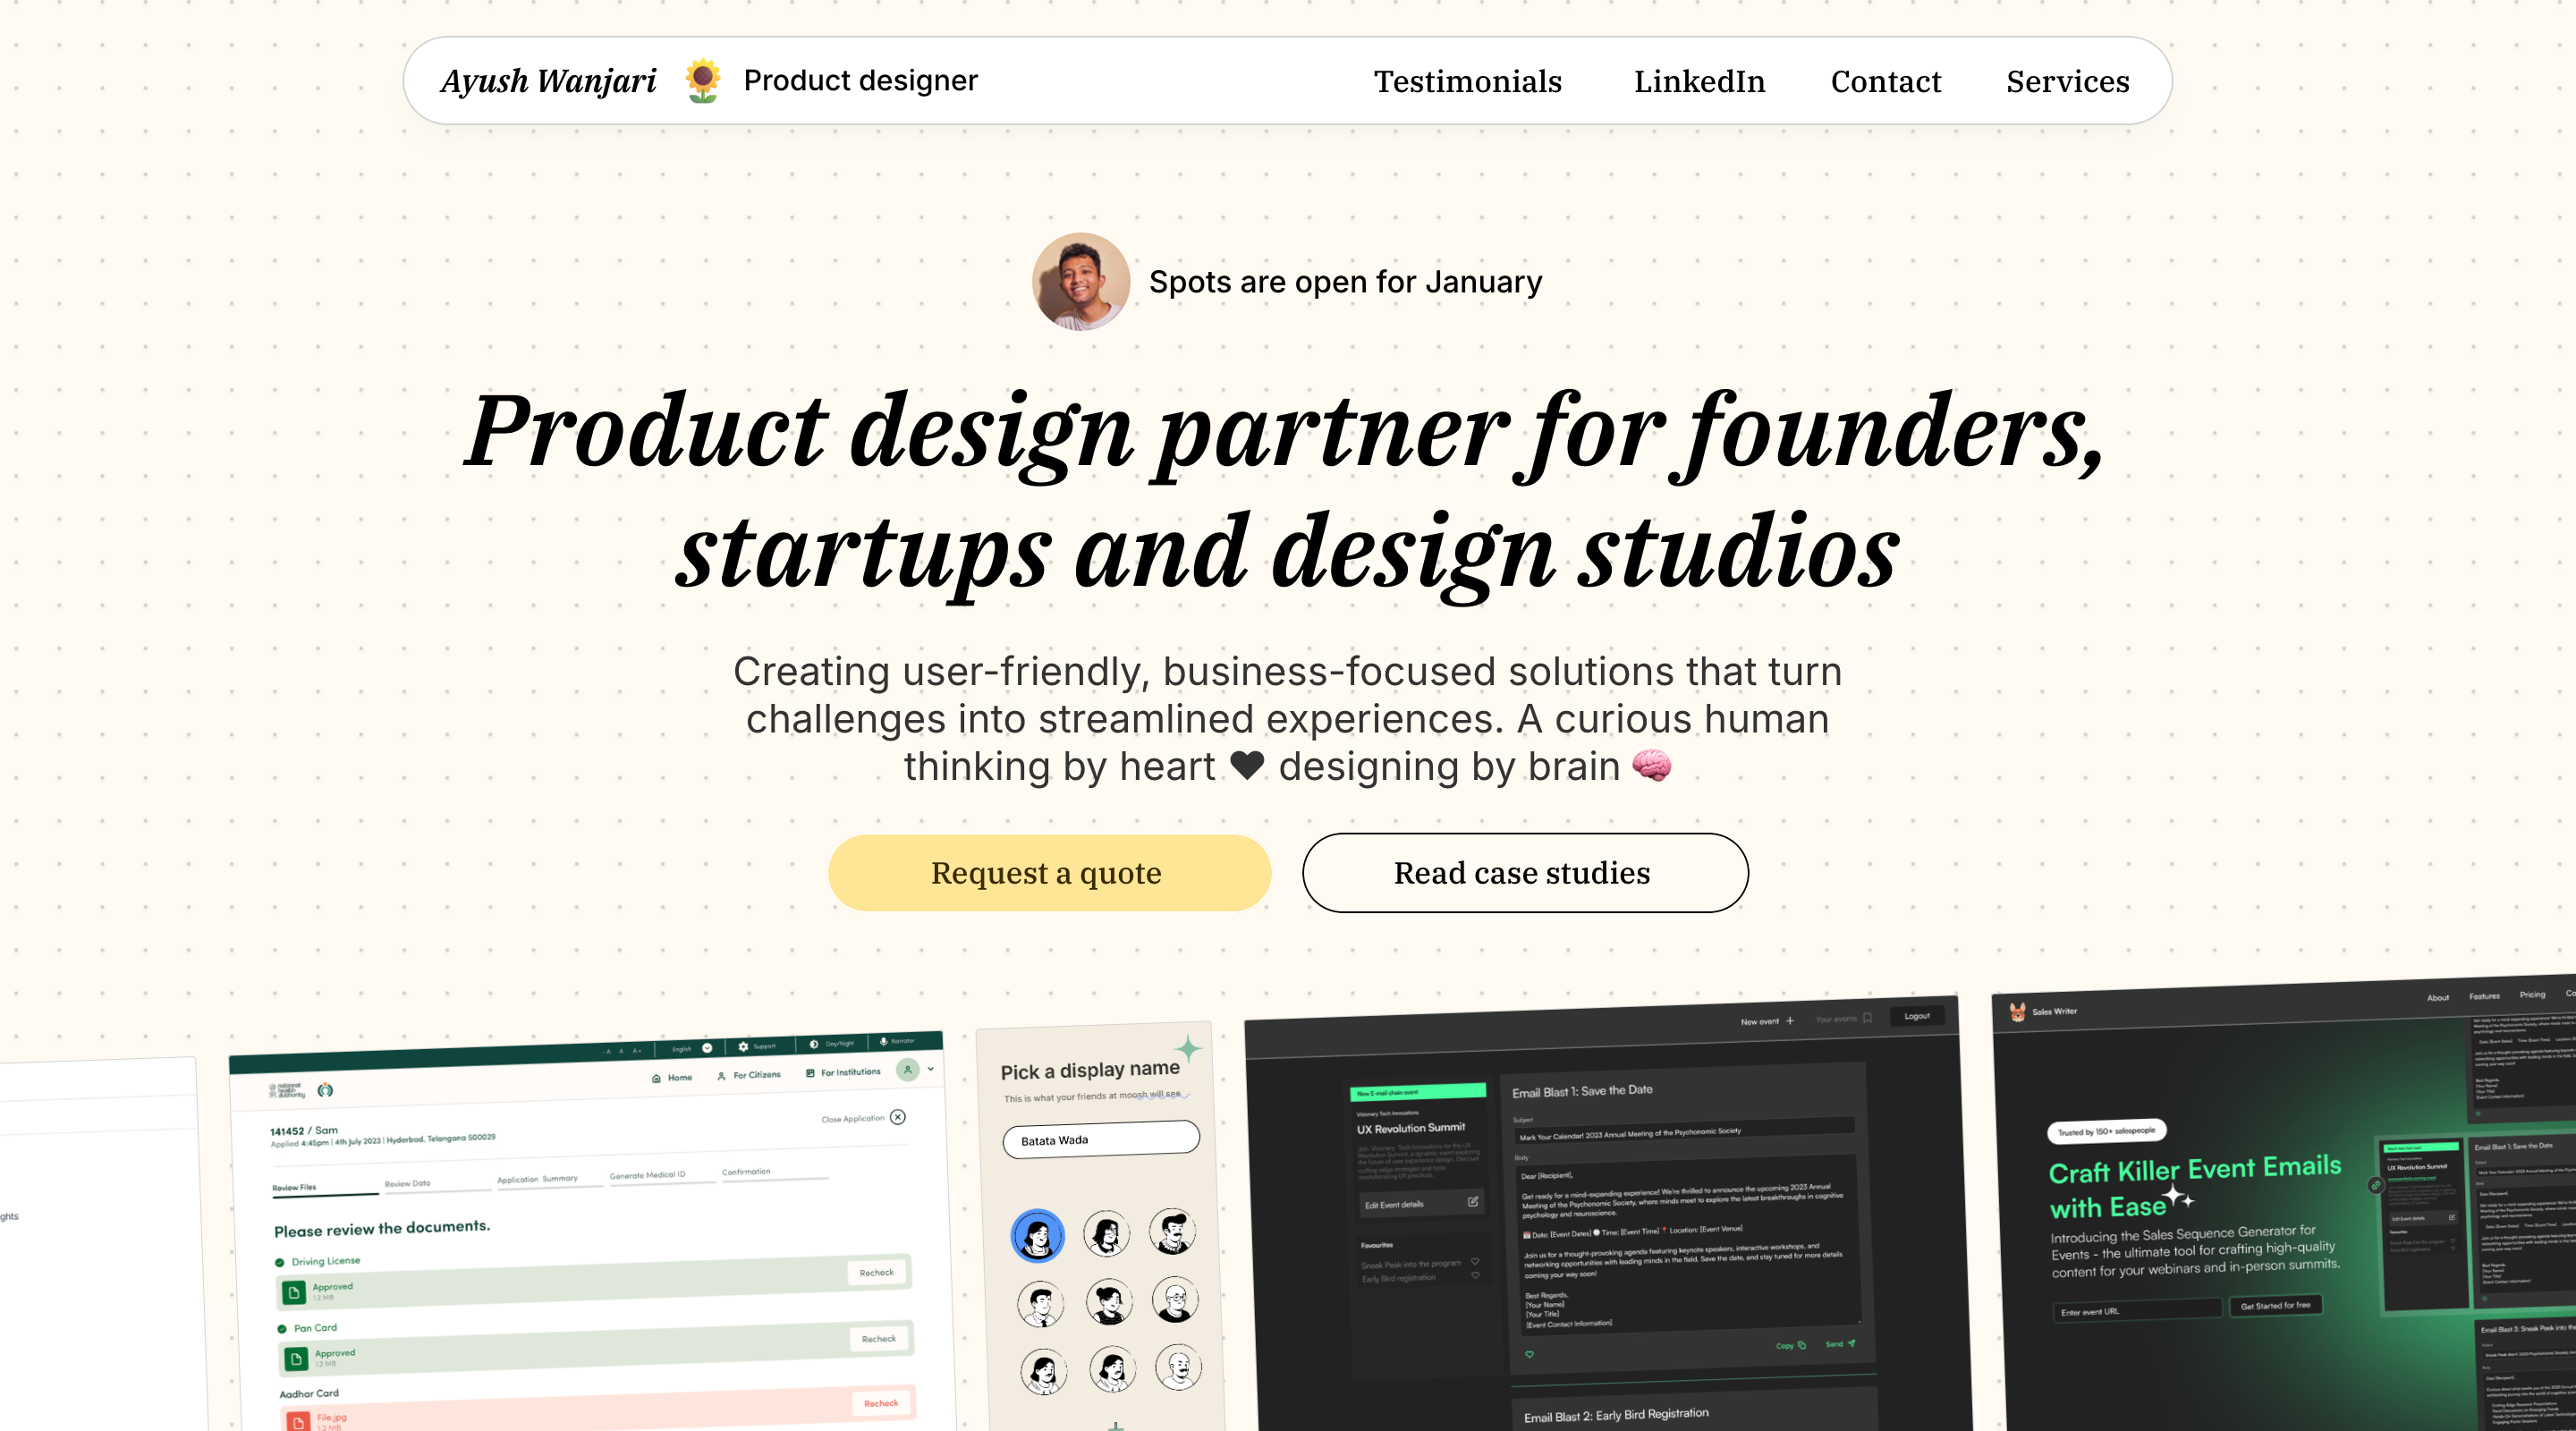Open the Services nav item
2576x1431 pixels.
coord(2067,81)
